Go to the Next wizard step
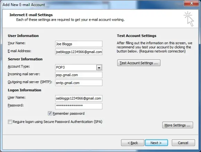 (156, 143)
